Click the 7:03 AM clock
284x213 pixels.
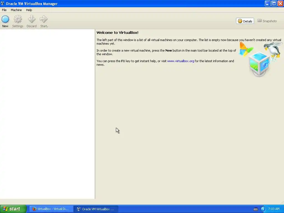274,209
